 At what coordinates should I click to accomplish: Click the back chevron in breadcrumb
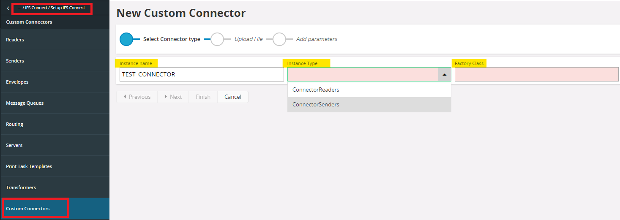8,8
